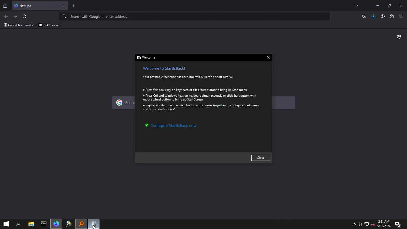This screenshot has width=407, height=229.
Task: Open taskbar Search
Action: pos(18,224)
